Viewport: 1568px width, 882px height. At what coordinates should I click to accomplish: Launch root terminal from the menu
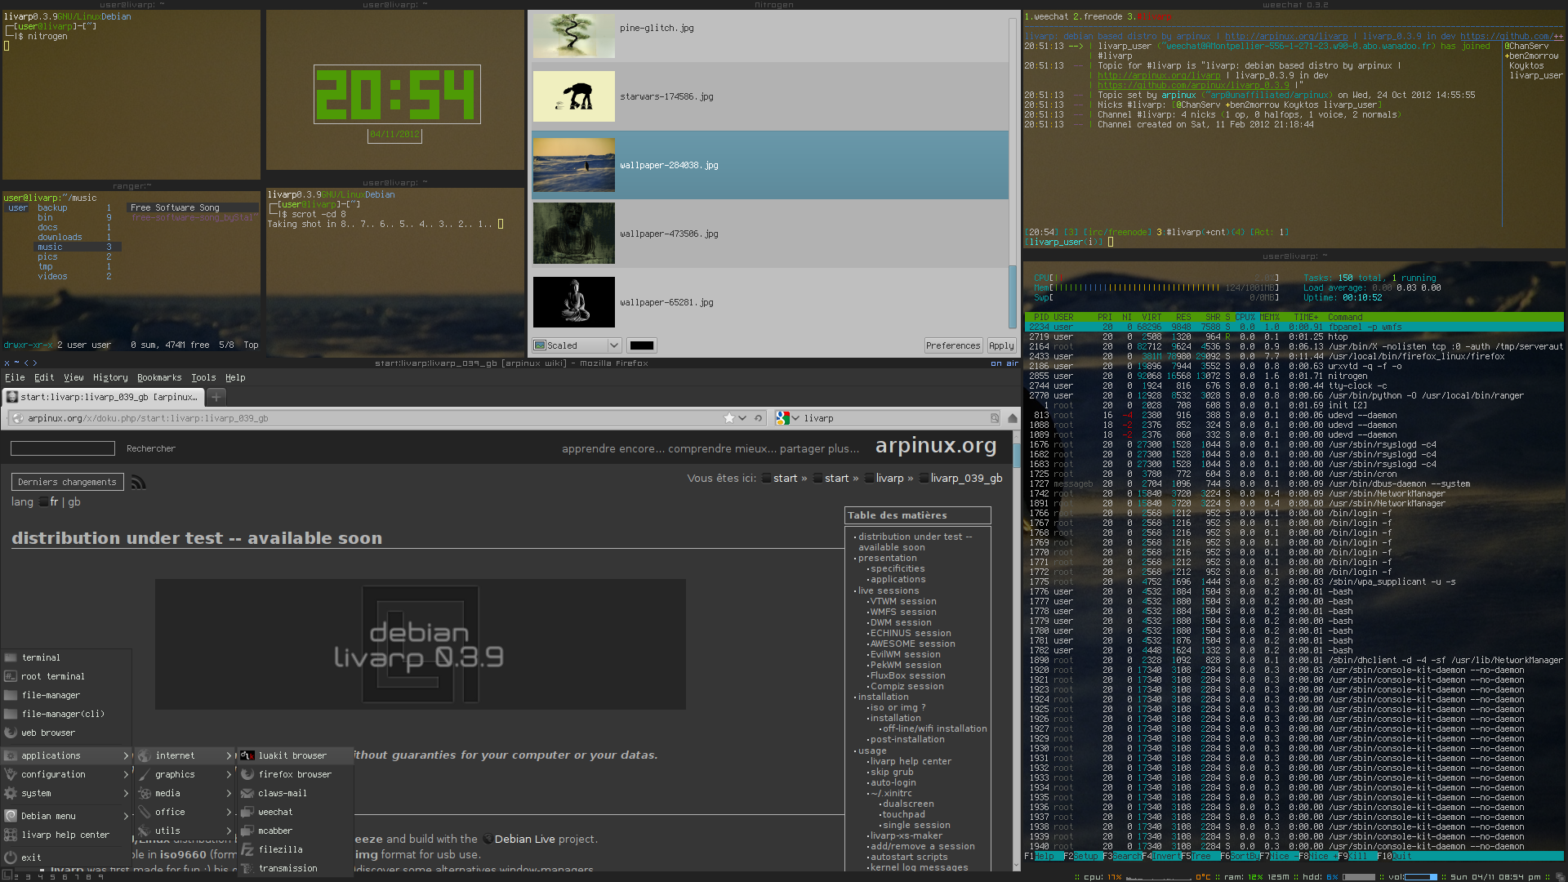tap(65, 676)
